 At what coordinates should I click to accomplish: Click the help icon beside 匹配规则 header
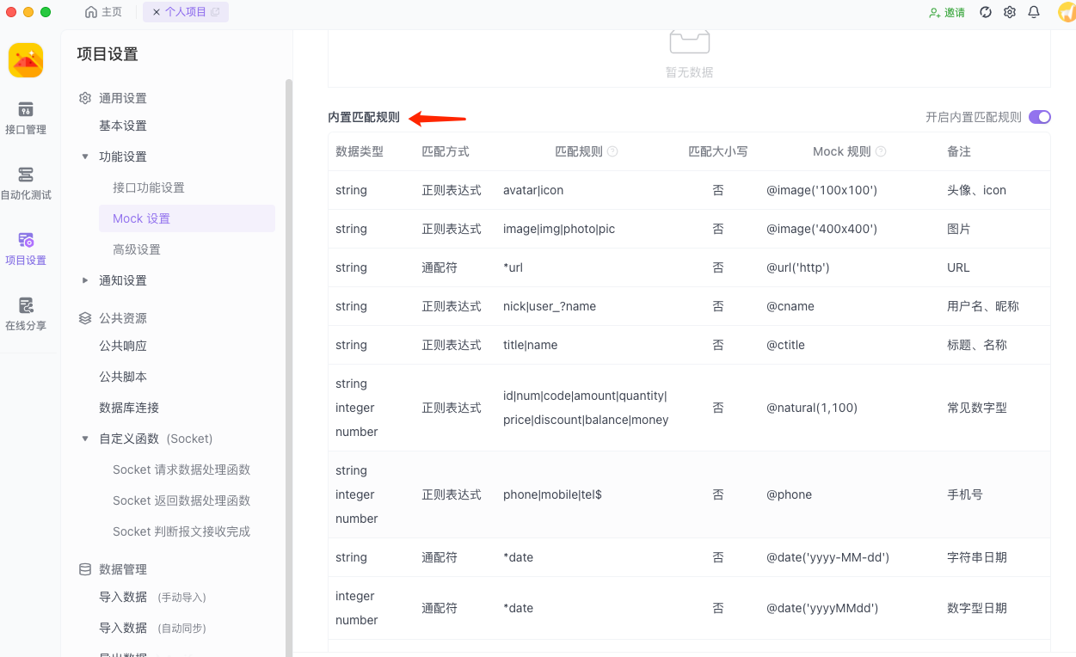click(x=611, y=151)
